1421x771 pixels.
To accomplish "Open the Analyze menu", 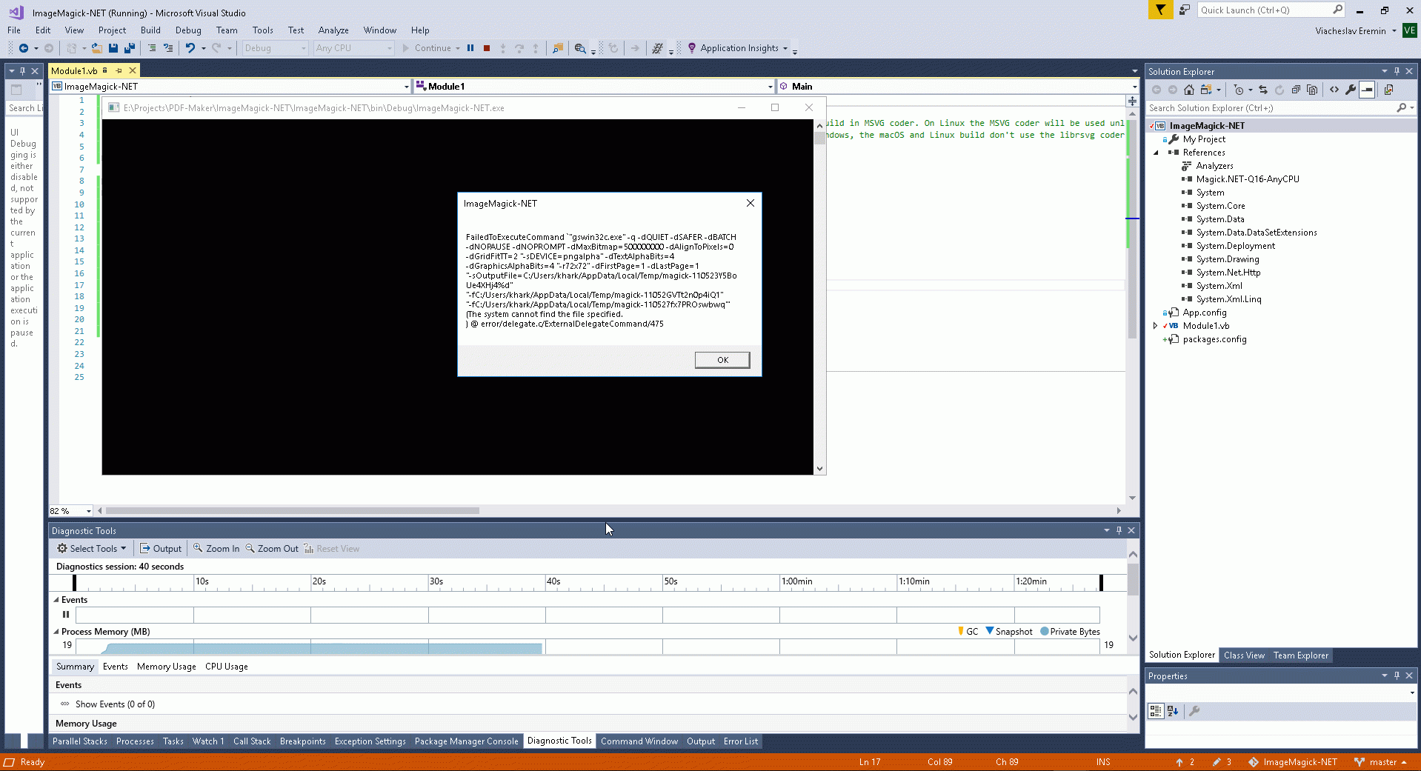I will (x=333, y=30).
